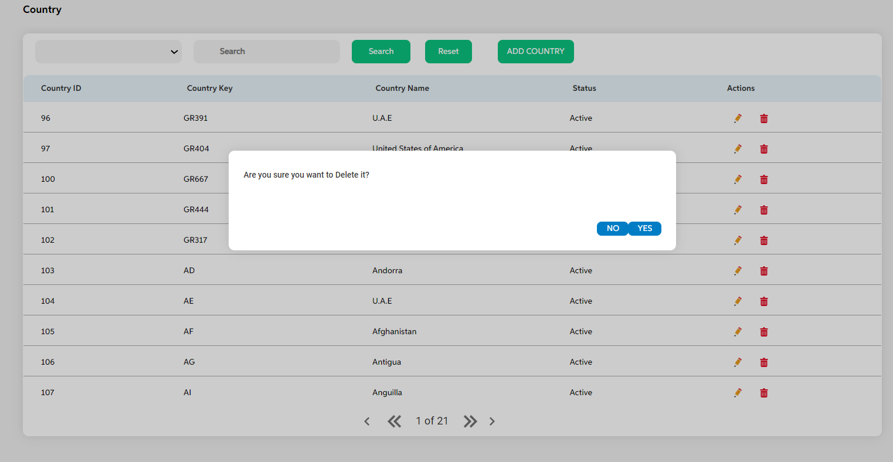Edit the GR667 country row

(738, 179)
